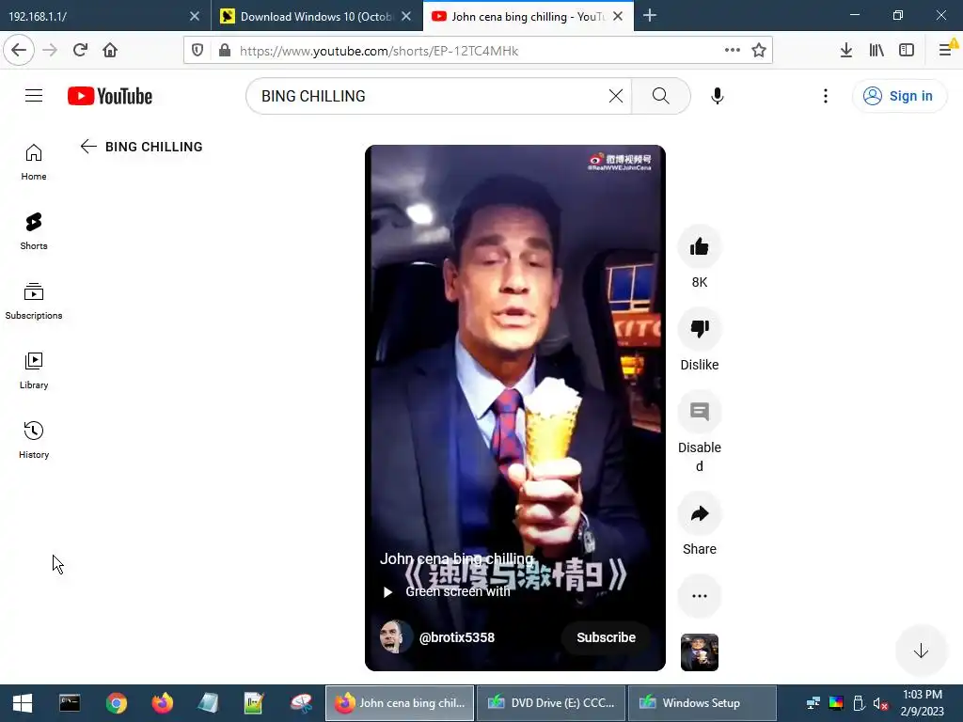Open the sound thumbnail below more actions

700,652
